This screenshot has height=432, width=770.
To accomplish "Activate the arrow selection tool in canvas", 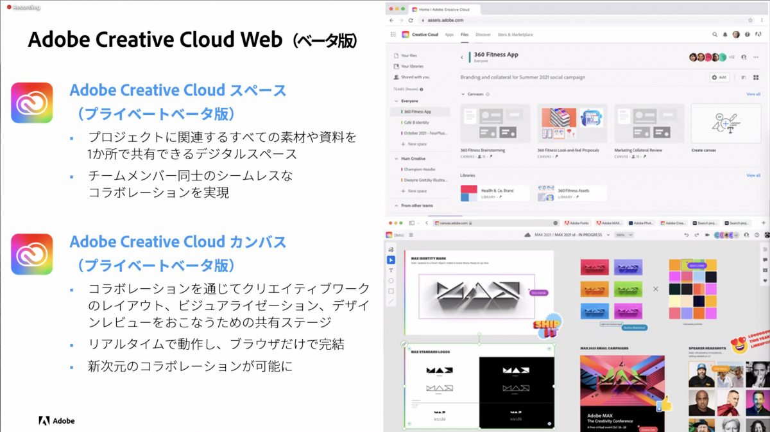I will pos(391,259).
